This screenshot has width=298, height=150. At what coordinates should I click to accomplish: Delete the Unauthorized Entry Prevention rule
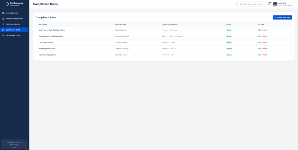pos(265,36)
